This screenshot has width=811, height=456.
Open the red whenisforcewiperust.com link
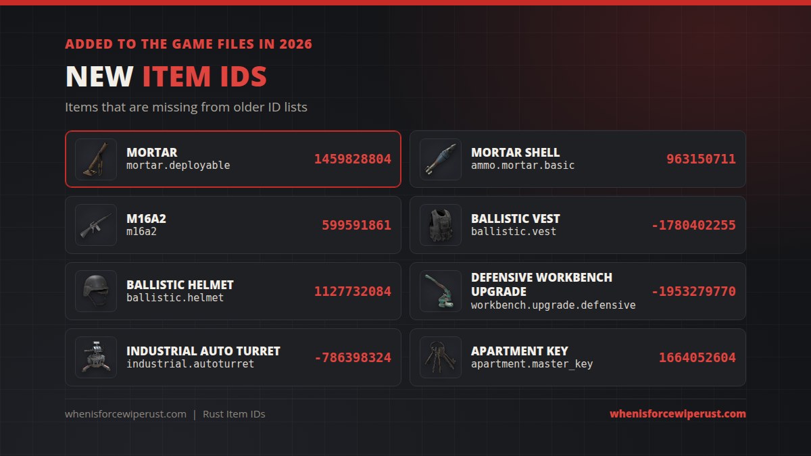click(x=678, y=414)
